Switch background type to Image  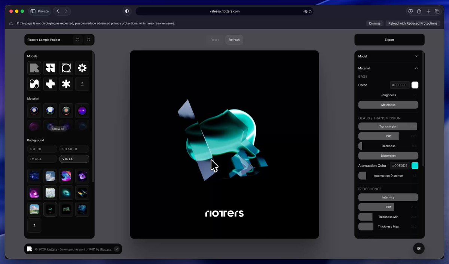point(42,159)
